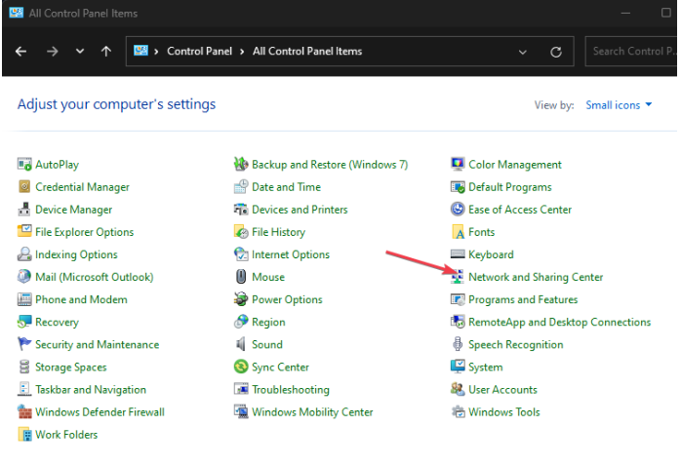Open recent locations dropdown arrow
681x465 pixels.
coord(80,52)
